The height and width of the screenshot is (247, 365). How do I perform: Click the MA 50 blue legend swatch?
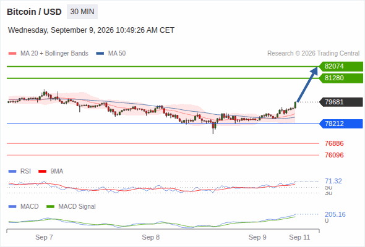100,54
